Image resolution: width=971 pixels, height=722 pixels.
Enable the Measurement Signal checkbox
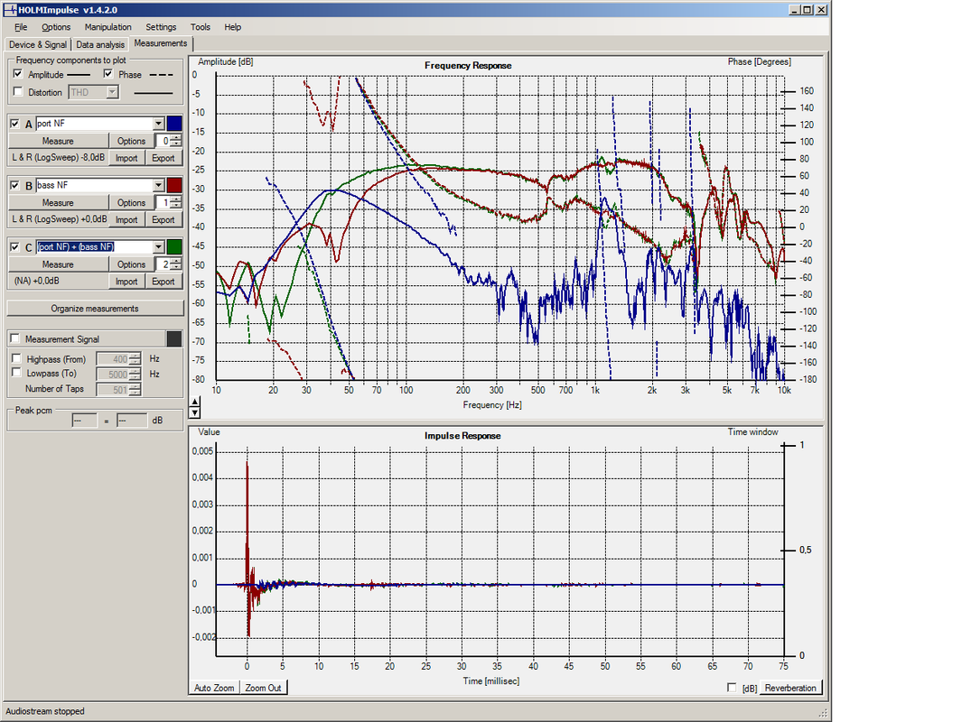14,339
